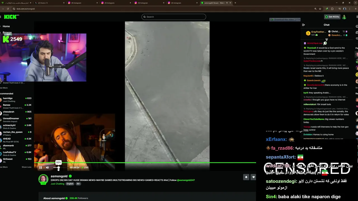Collapse the chat panel arrow icon
Image resolution: width=358 pixels, height=201 pixels.
(303, 25)
